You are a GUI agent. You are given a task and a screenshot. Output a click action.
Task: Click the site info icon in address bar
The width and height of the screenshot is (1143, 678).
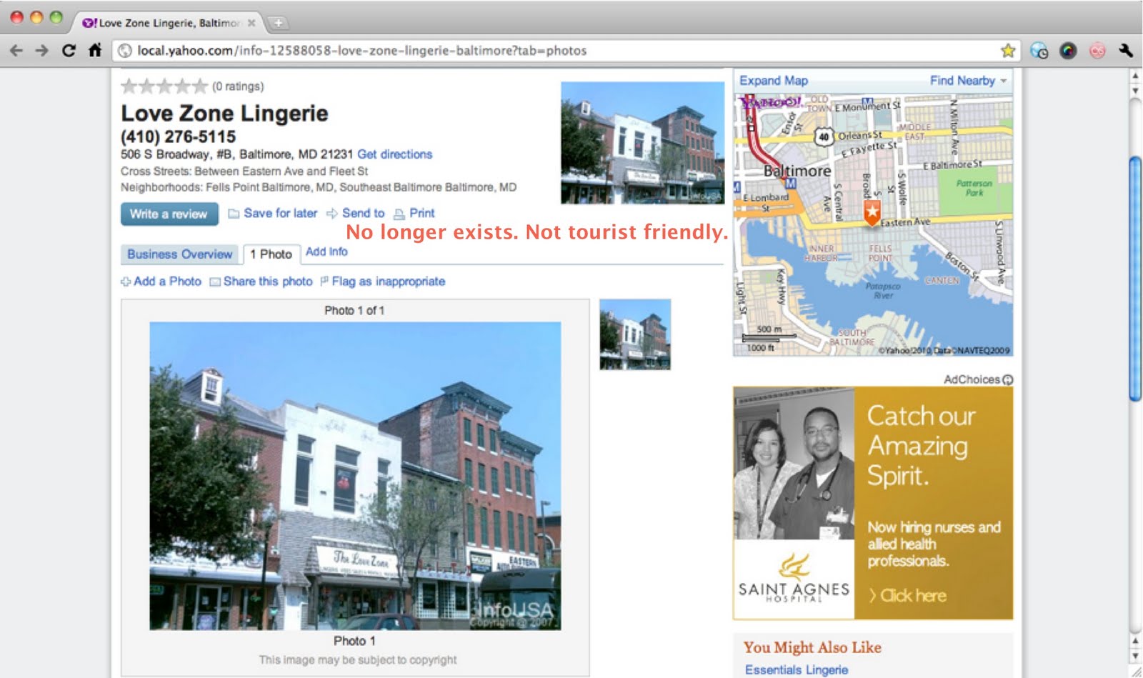point(125,51)
